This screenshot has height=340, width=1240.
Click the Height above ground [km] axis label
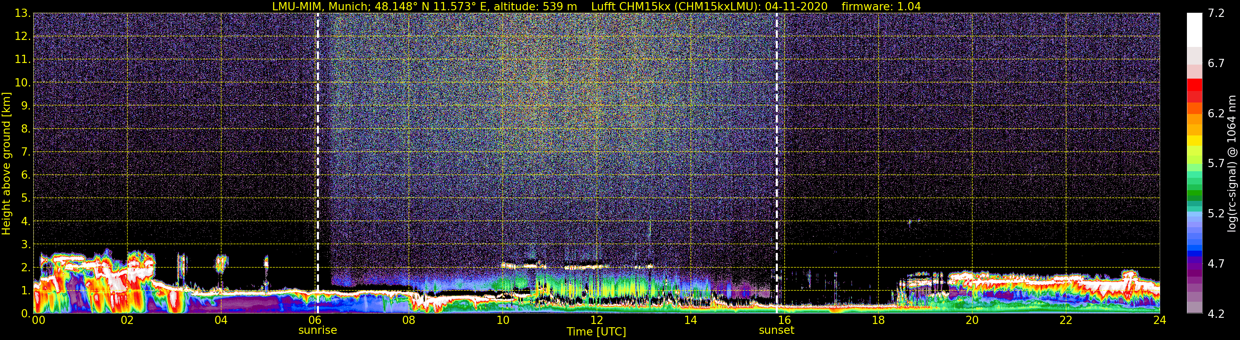(6, 164)
